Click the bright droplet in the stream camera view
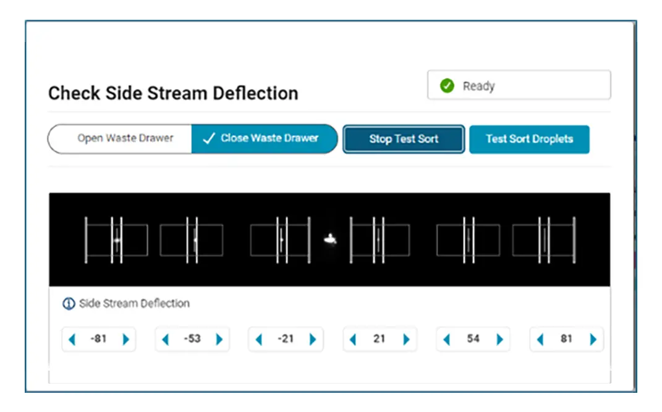The width and height of the screenshot is (662, 412). 331,239
